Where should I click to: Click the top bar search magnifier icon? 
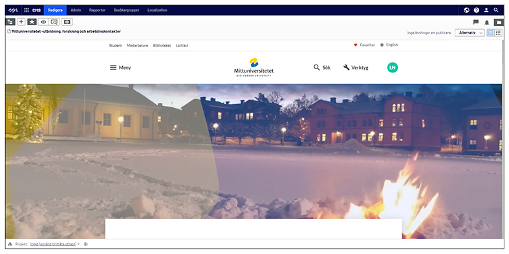pos(496,10)
